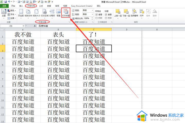Open the 调整为合适大小 dialog launcher
This screenshot has width=185, height=123.
tap(93, 22)
